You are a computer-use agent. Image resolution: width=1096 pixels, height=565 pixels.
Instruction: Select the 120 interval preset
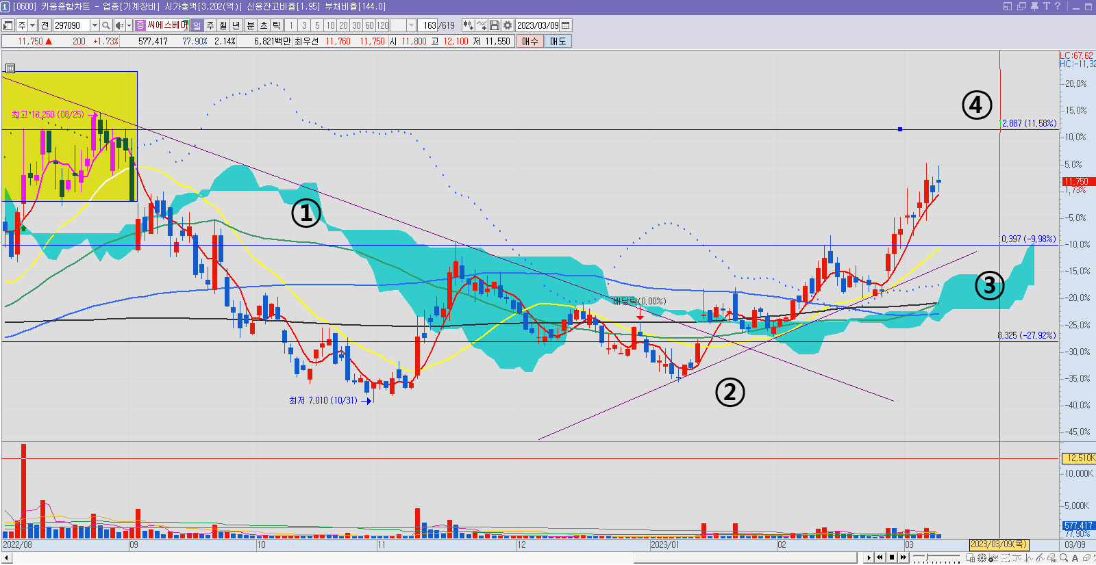(x=382, y=25)
